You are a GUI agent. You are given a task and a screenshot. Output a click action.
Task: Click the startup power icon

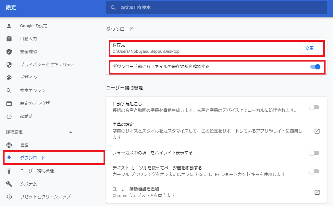(9, 116)
